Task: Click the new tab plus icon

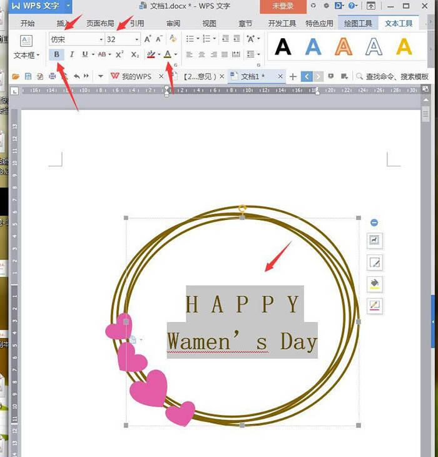Action: 293,76
